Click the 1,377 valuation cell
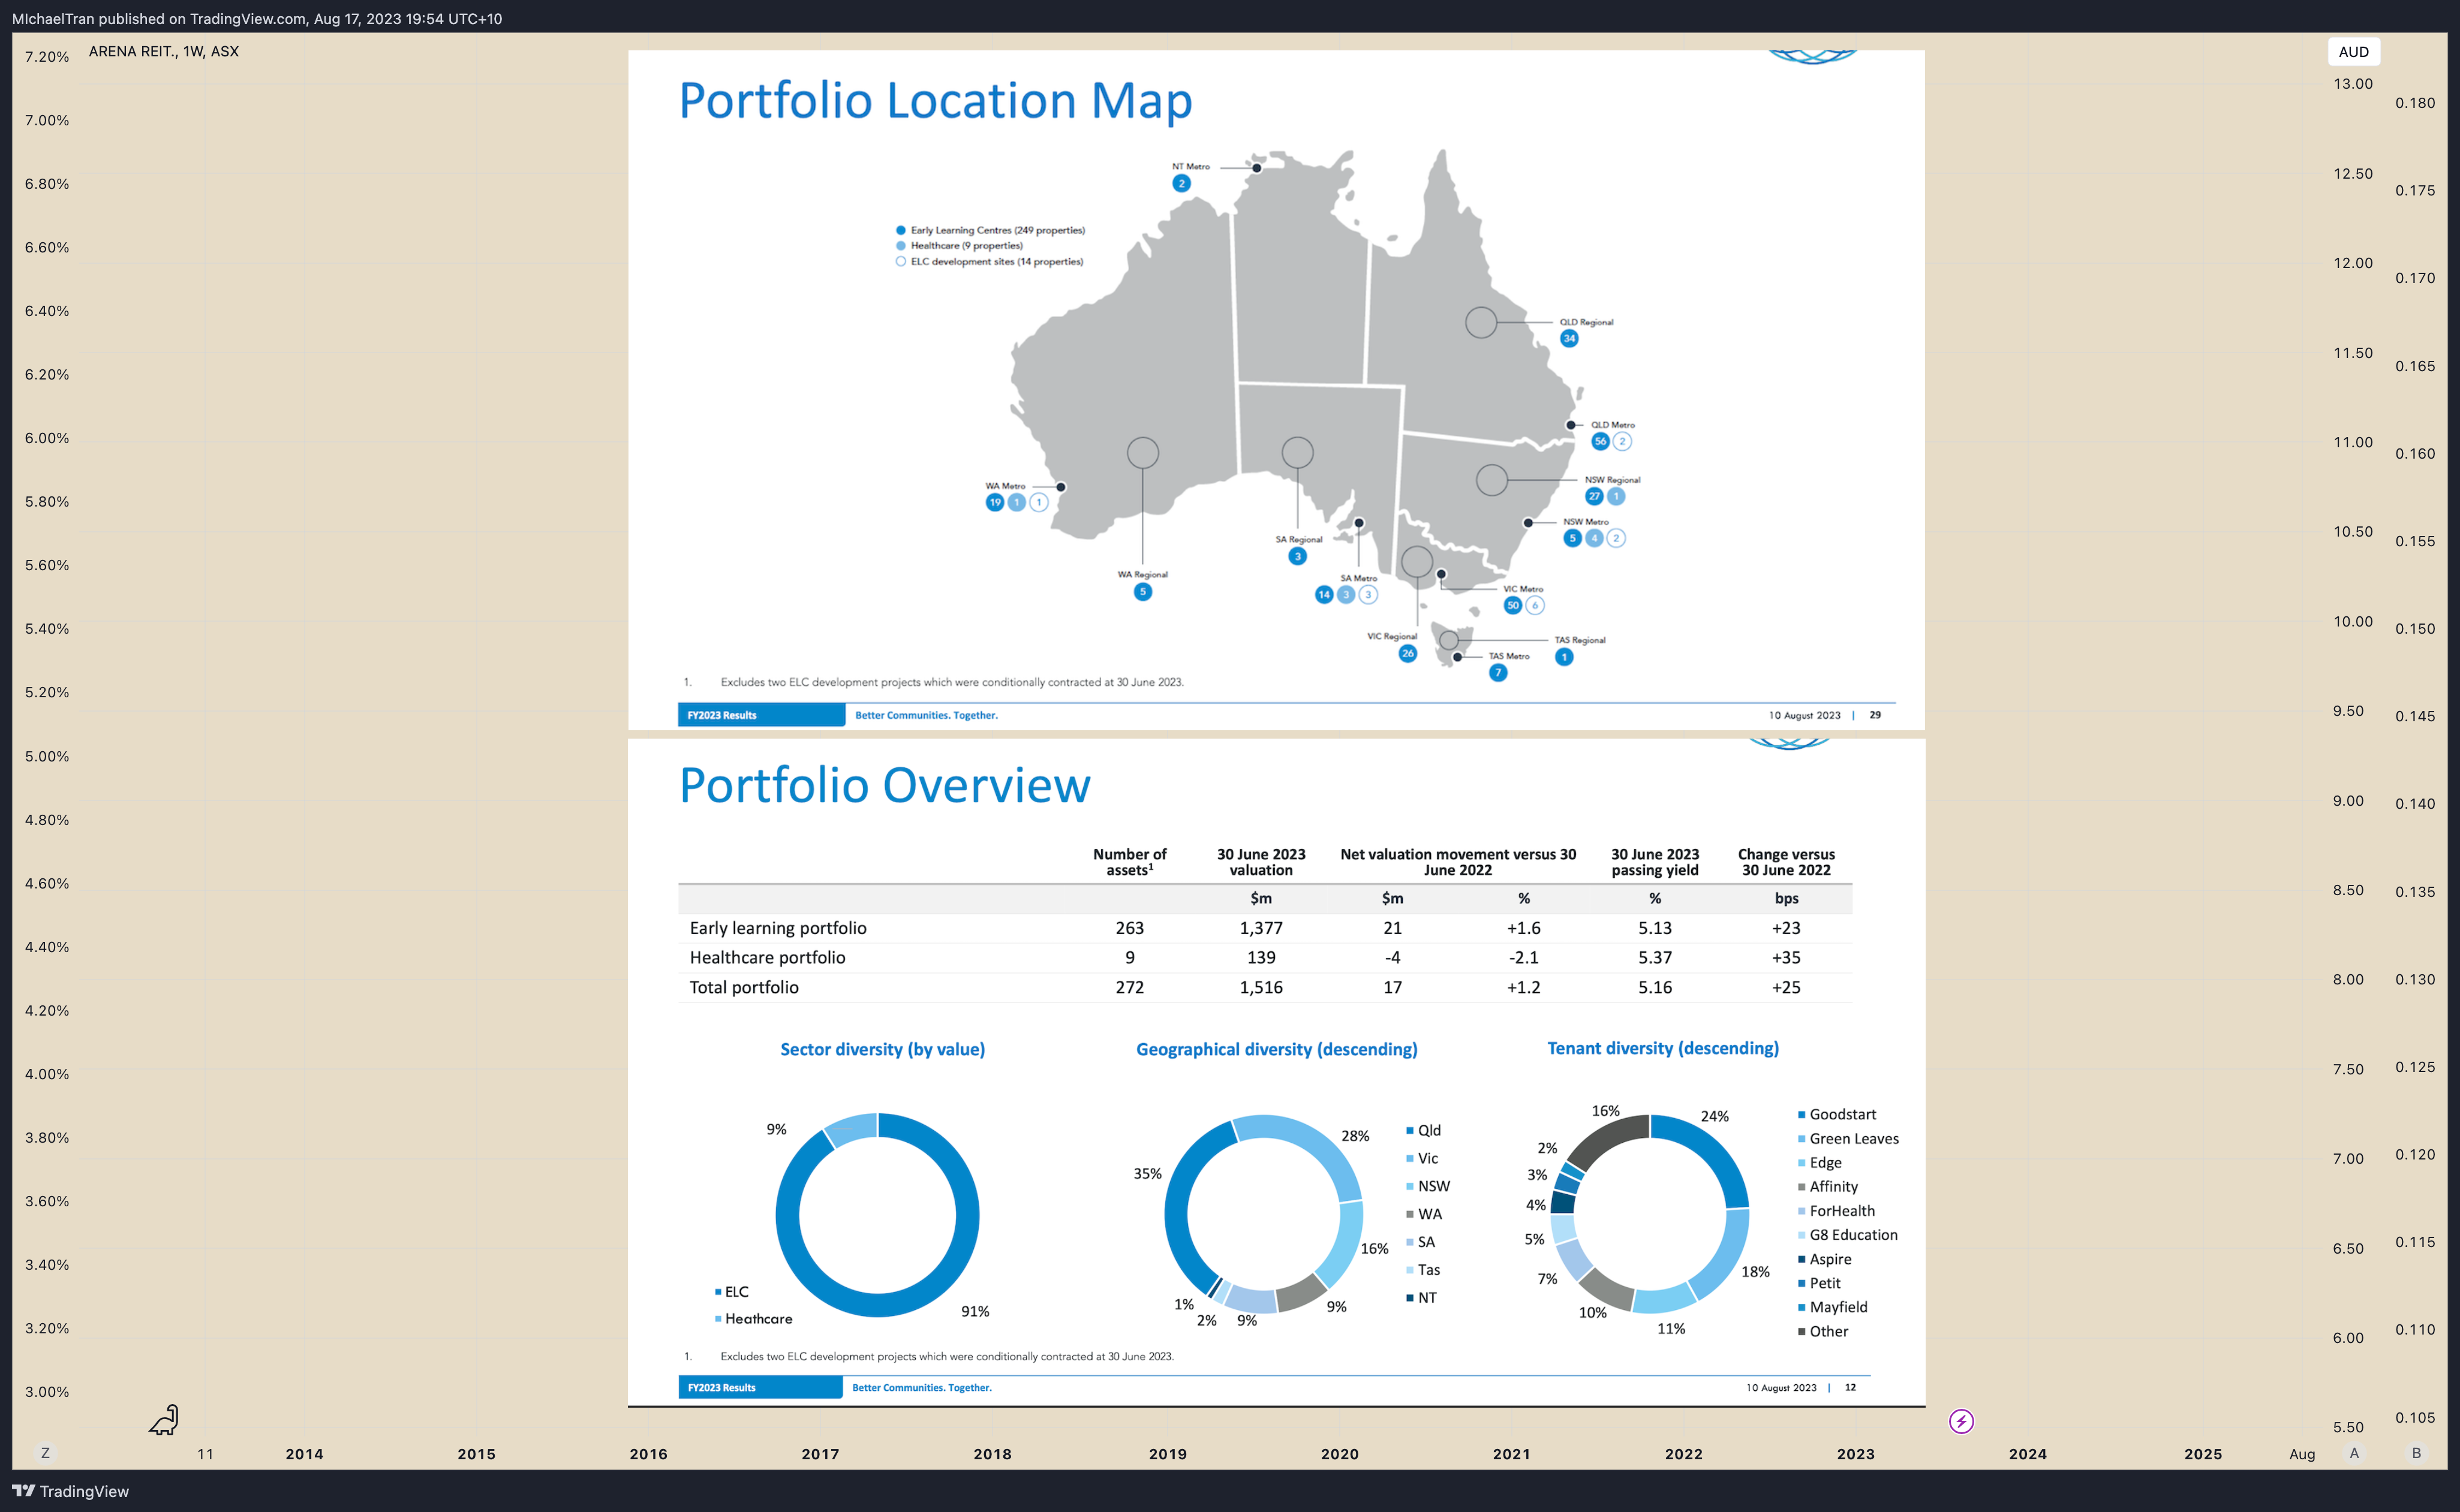This screenshot has width=2460, height=1512. point(1261,928)
